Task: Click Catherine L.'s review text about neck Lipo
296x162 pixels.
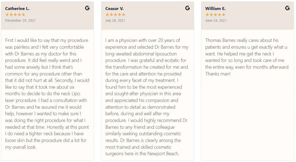Action: click(x=47, y=93)
